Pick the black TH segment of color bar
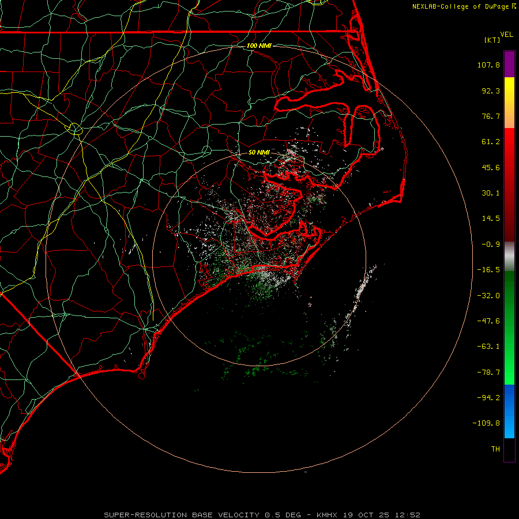Screen dimensions: 519x519 (x=509, y=450)
